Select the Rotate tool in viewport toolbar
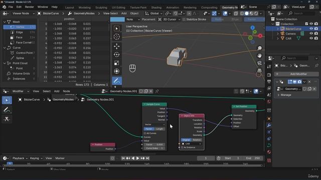This screenshot has height=180, width=321. (x=117, y=54)
